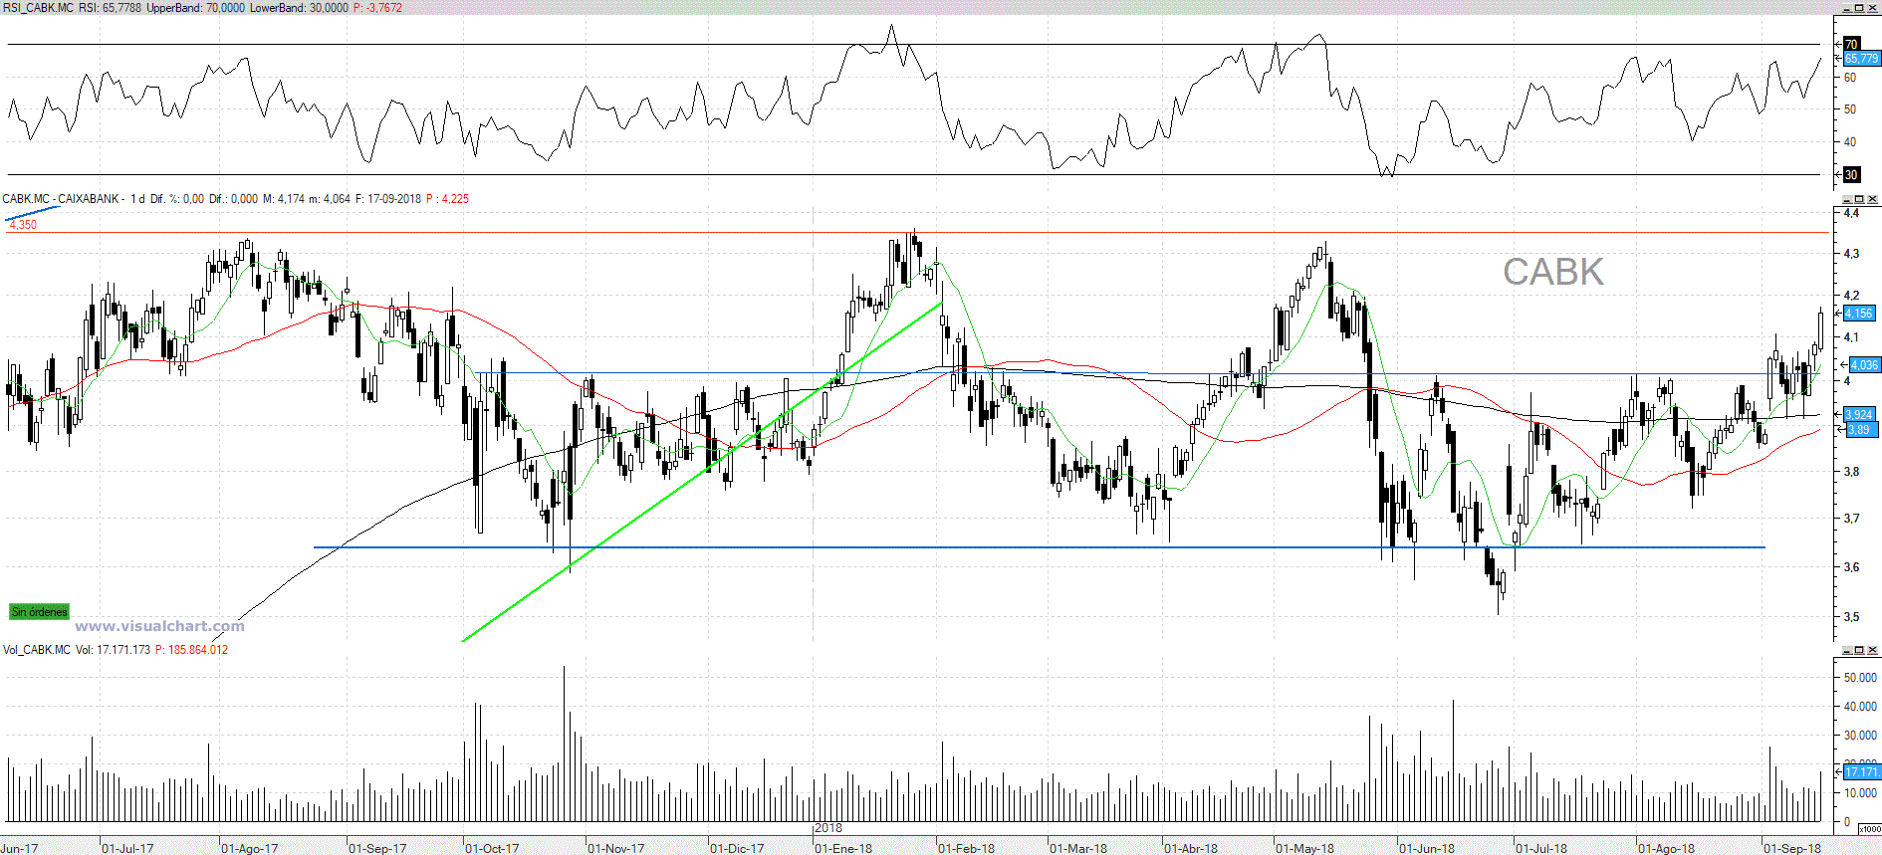Image resolution: width=1882 pixels, height=855 pixels.
Task: Select the RSI lower band marker 30
Action: (x=1852, y=175)
